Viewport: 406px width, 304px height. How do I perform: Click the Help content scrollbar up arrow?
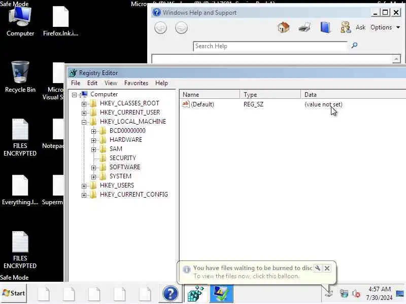point(396,59)
